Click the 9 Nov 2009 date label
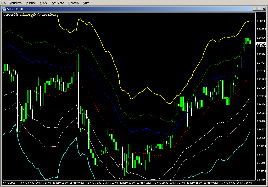268x187 pixels. pos(9,183)
